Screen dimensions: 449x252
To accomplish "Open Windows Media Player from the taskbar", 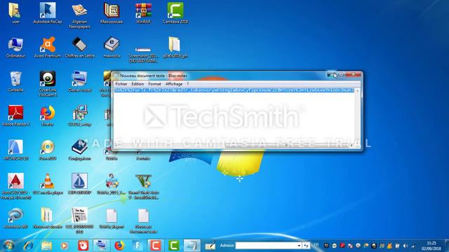I will [x=65, y=246].
